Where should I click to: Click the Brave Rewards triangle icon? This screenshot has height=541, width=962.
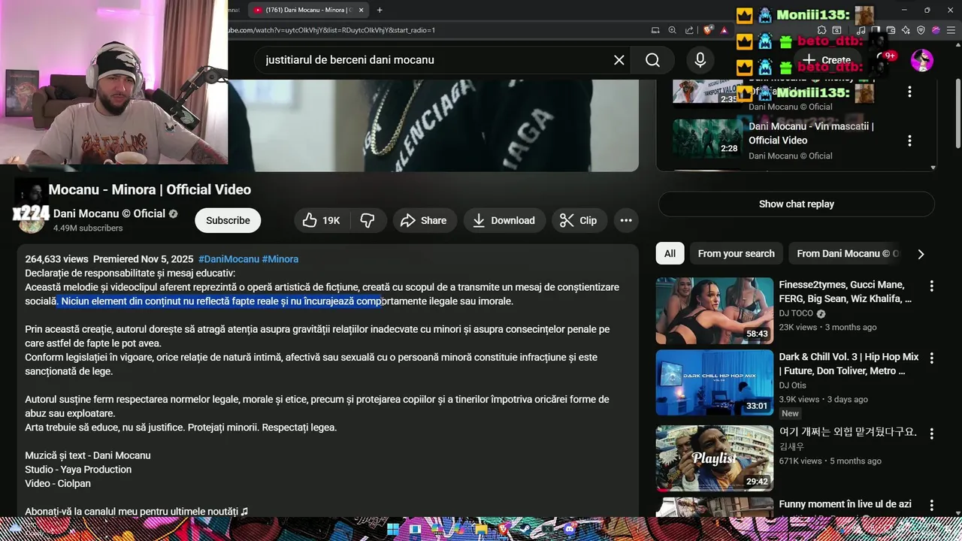coord(724,30)
